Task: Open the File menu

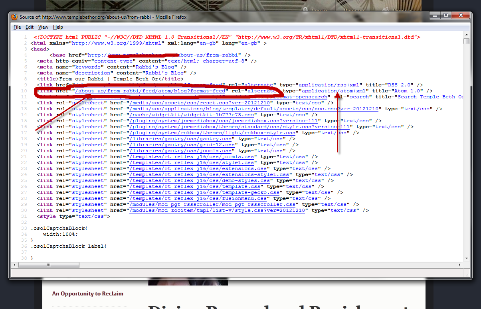Action: click(x=17, y=27)
